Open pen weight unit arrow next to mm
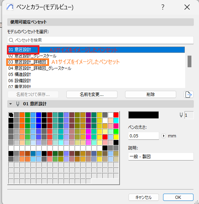Image resolution: width=199 pixels, height=204 pixels. (163, 136)
